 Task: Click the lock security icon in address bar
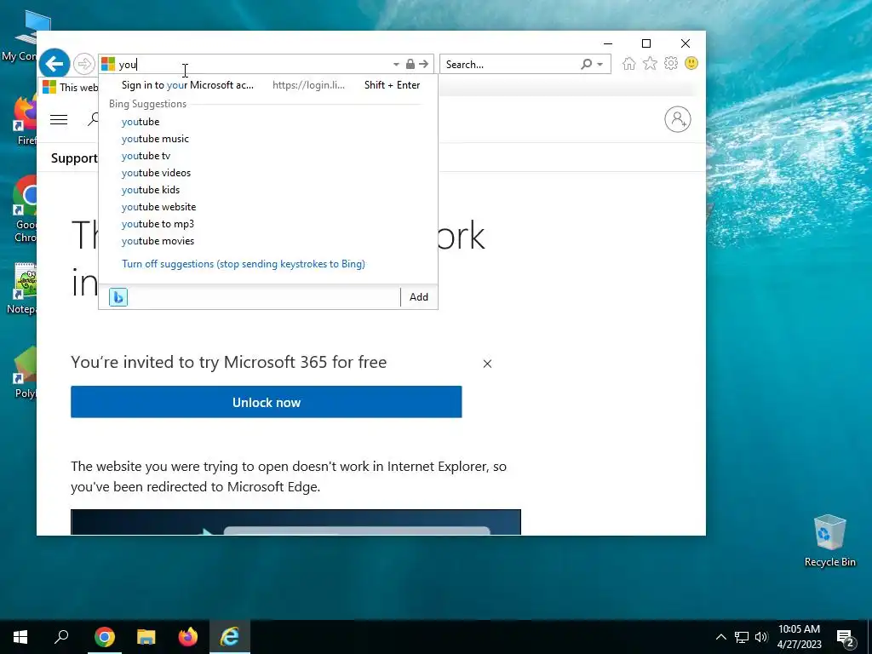click(x=410, y=64)
